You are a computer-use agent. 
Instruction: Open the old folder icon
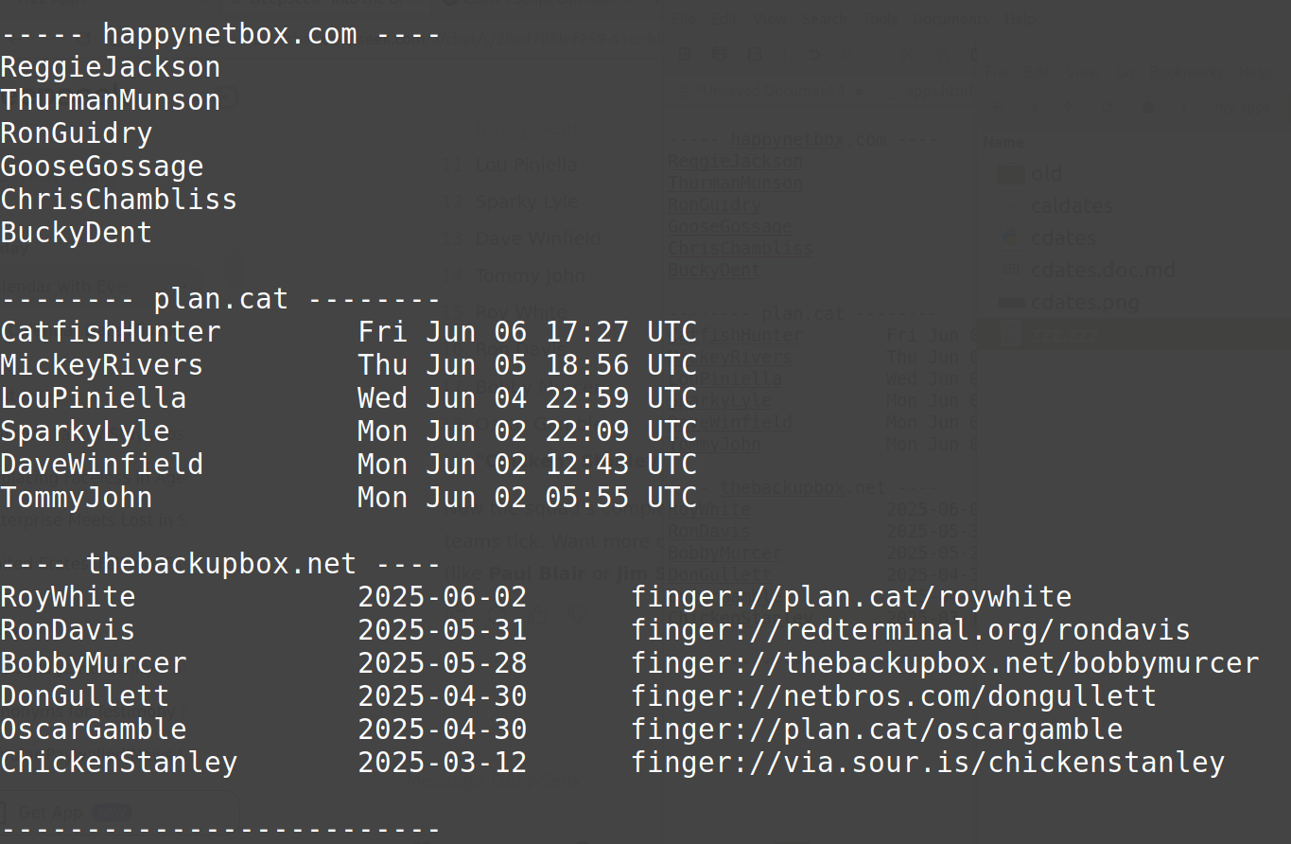point(1011,173)
